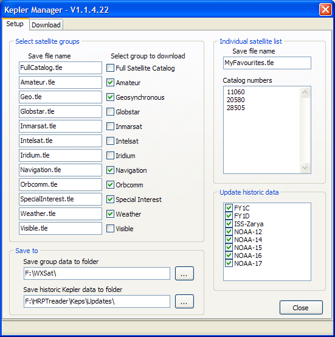Click the Close button

point(301,308)
